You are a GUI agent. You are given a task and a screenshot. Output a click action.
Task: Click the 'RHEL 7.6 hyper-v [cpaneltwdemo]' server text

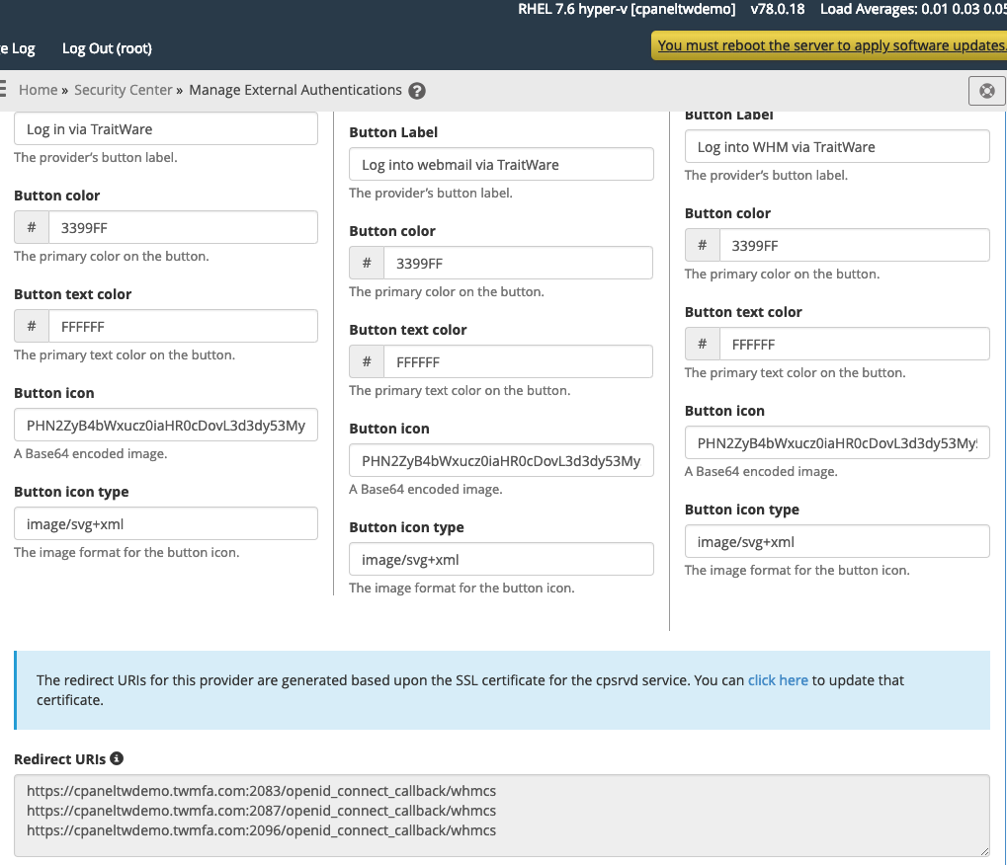click(627, 9)
